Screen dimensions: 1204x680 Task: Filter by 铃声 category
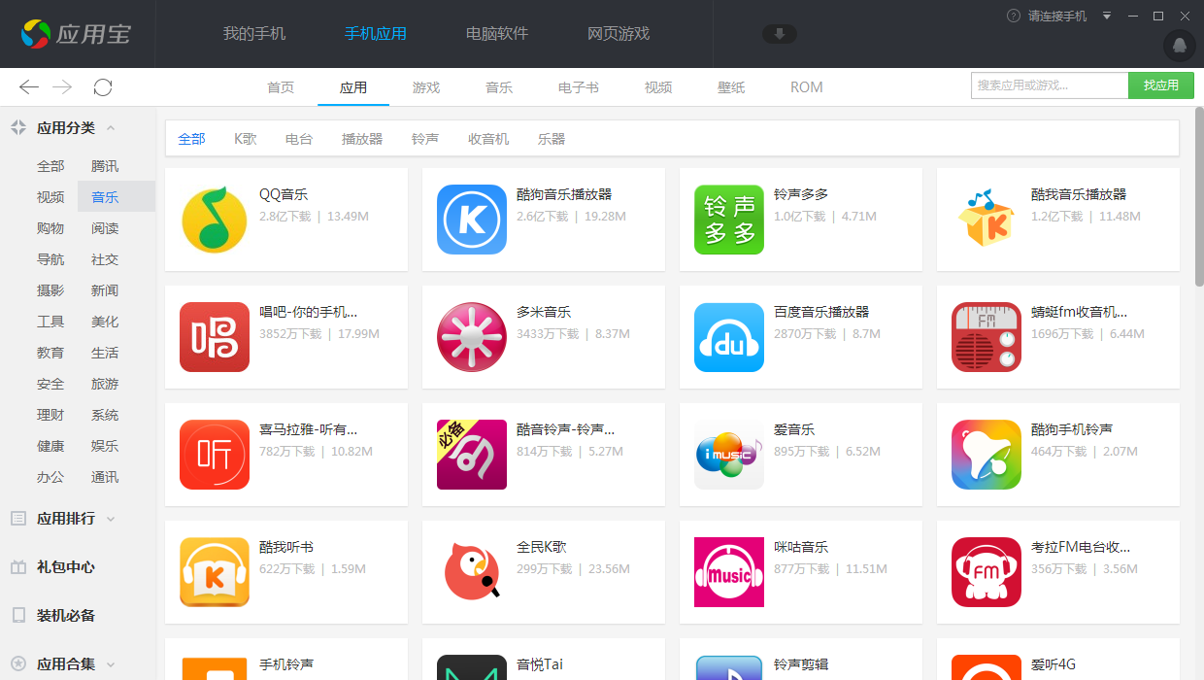(425, 139)
